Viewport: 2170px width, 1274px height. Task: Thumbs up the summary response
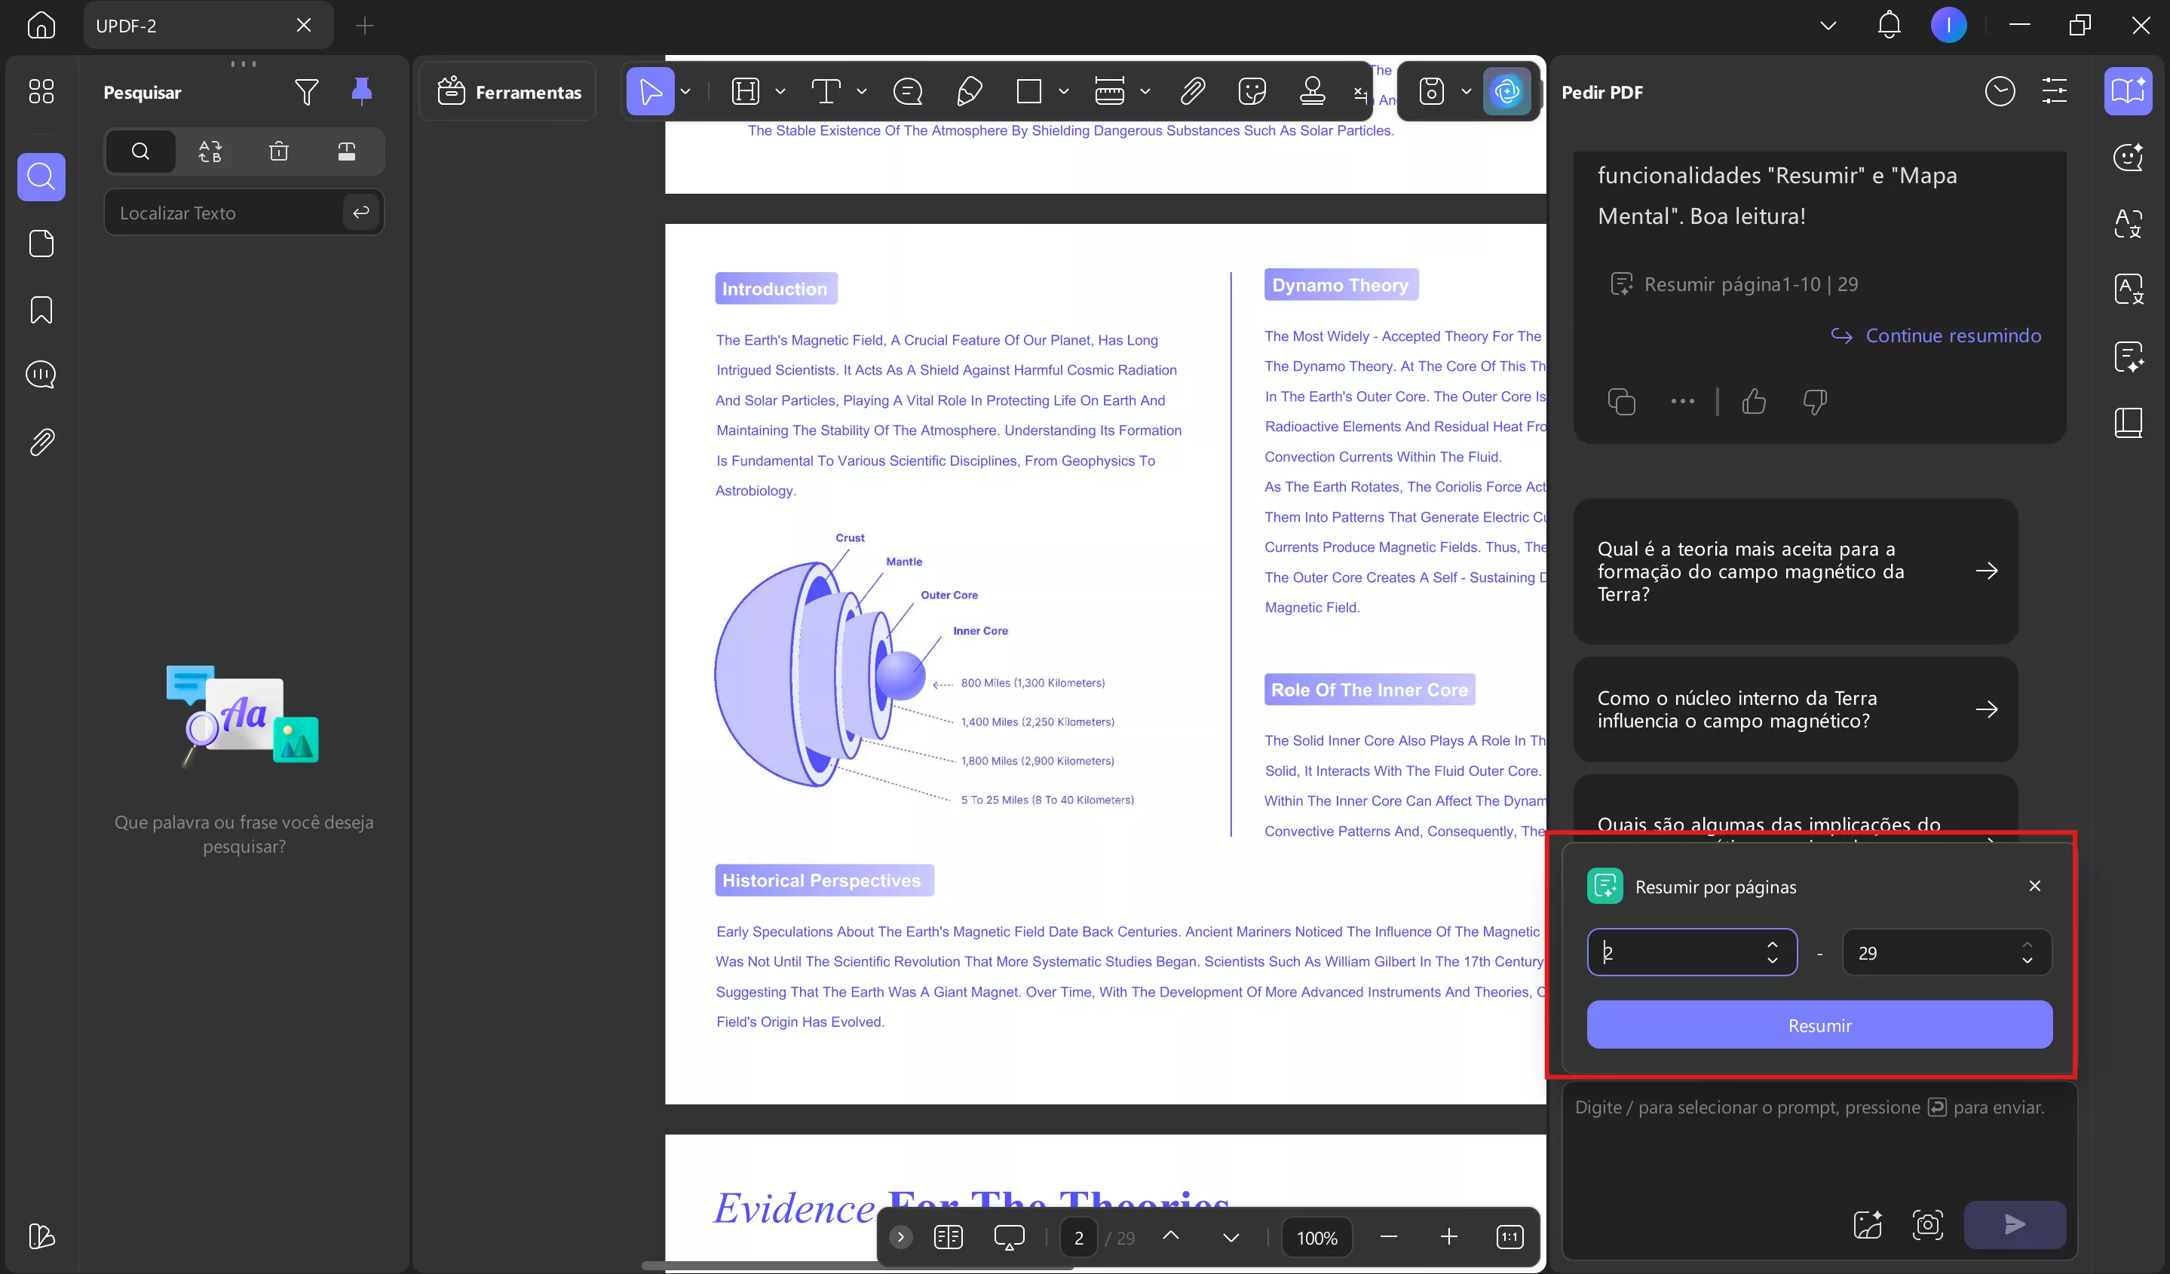1754,401
